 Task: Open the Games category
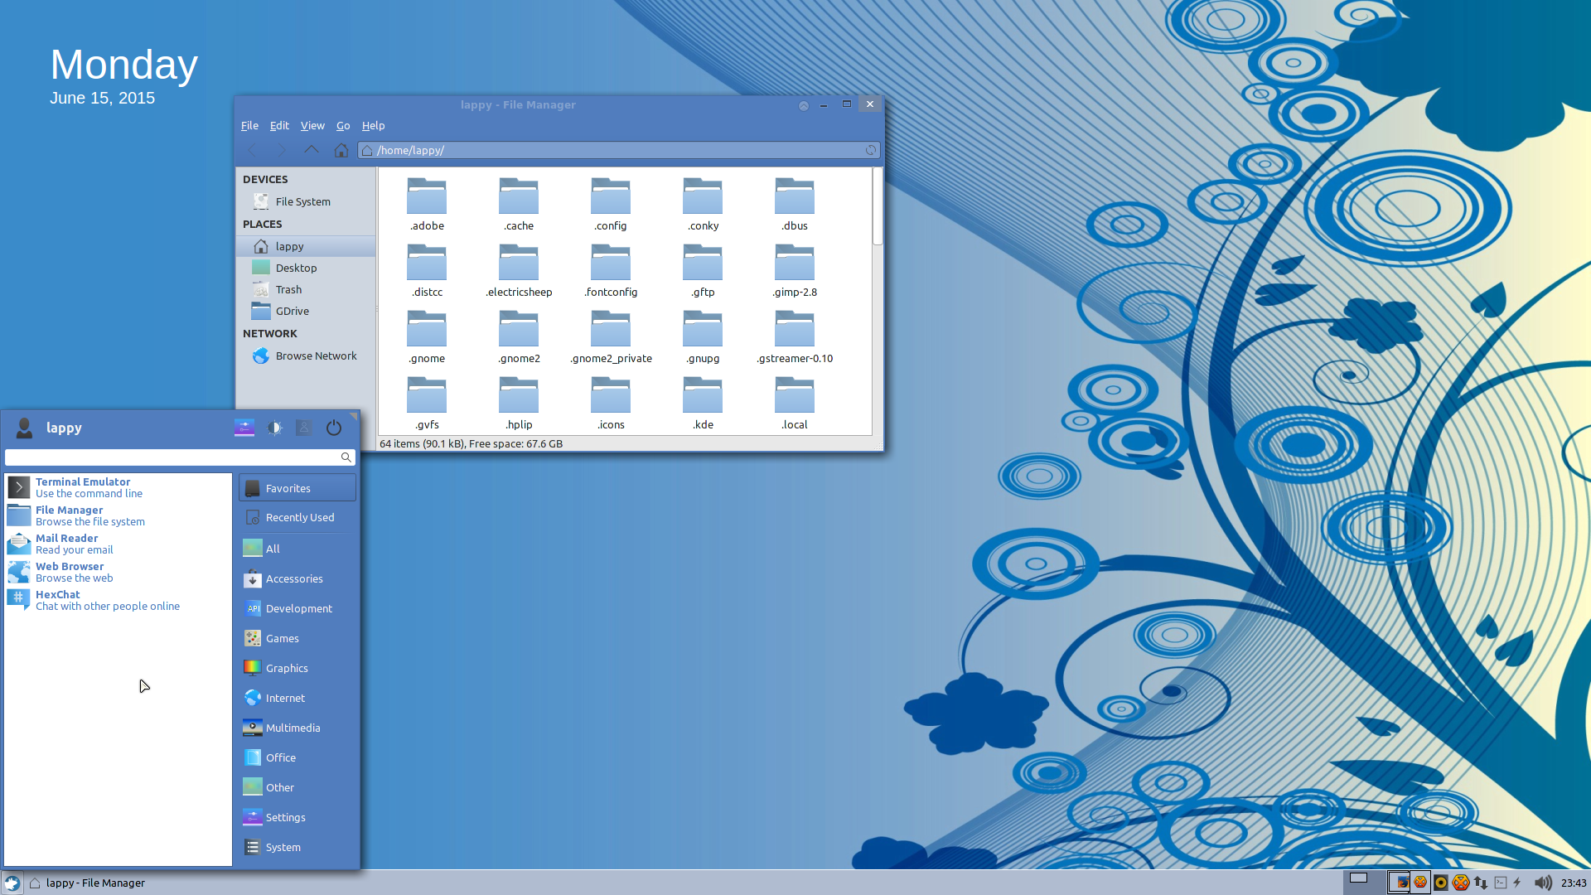pos(297,638)
